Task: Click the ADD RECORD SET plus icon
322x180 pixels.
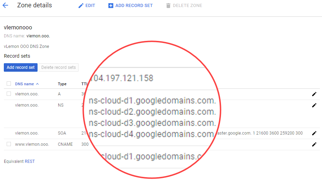Action: click(111, 6)
